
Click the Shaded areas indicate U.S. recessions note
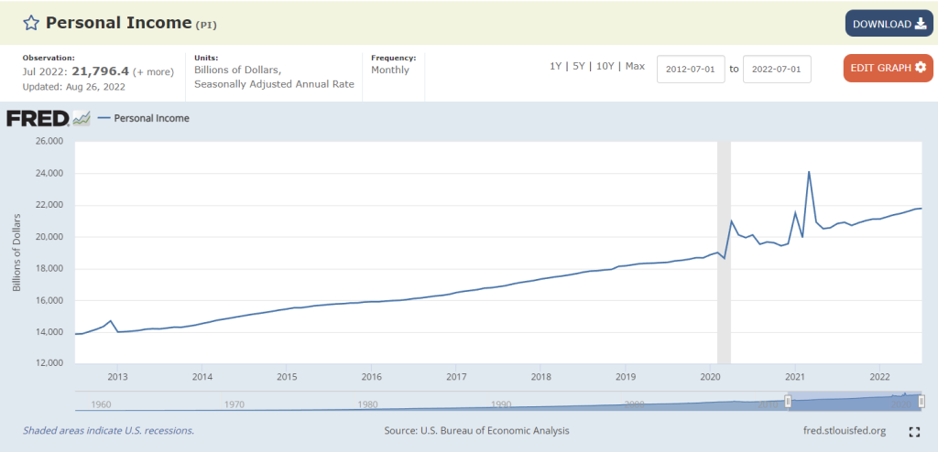click(108, 430)
